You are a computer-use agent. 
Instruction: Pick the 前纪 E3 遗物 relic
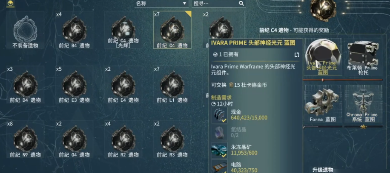(x=74, y=85)
